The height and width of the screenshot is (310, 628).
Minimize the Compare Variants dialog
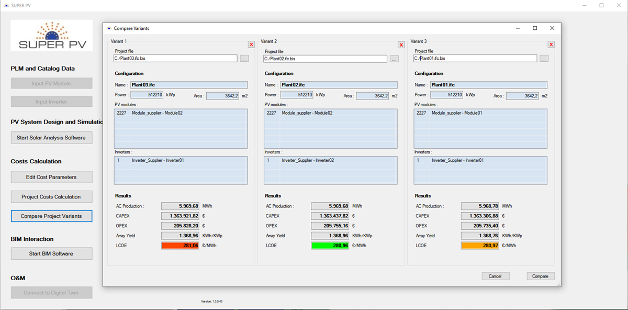[518, 28]
